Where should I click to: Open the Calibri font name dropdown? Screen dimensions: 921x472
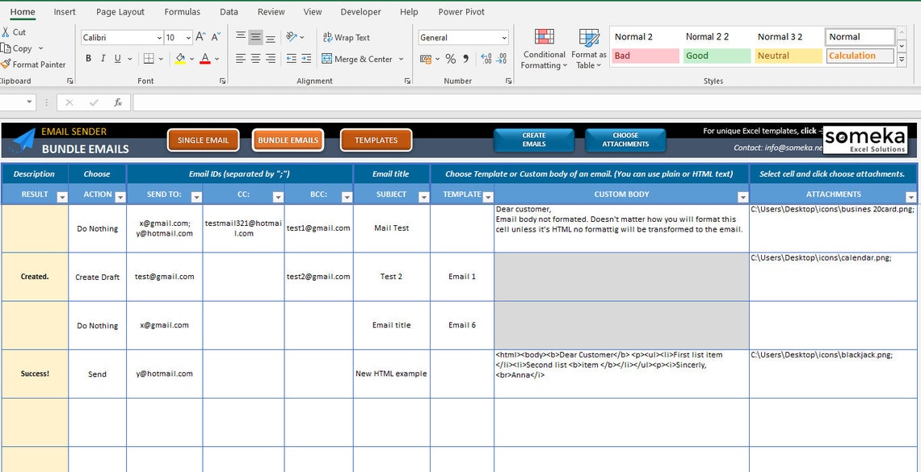159,37
